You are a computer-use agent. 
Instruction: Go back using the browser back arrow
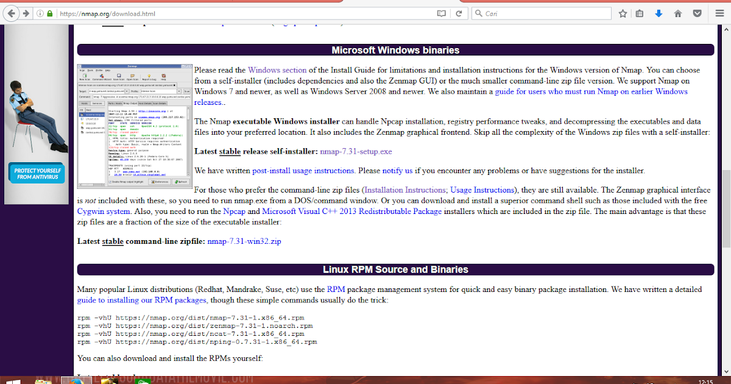[x=12, y=13]
